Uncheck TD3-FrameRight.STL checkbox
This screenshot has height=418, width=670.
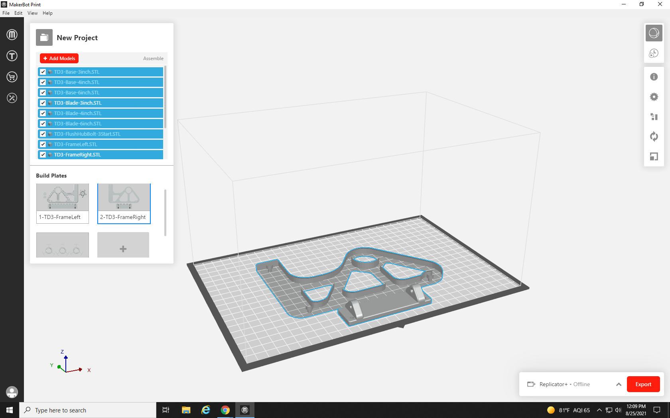tap(43, 155)
